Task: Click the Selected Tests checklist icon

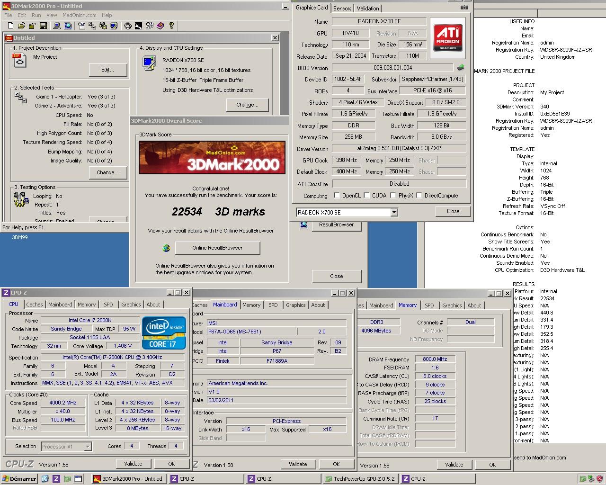Action: [x=20, y=98]
